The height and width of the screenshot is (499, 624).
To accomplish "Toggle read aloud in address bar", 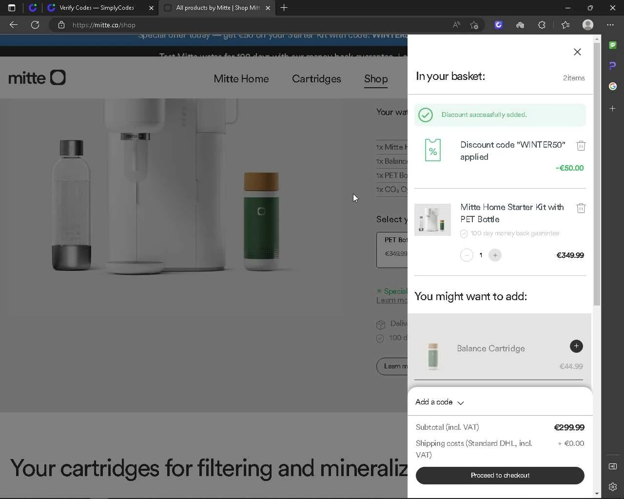I will point(456,25).
